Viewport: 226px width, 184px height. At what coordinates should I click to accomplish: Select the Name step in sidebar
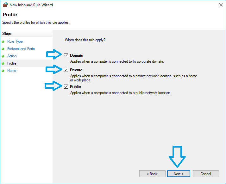pyautogui.click(x=12, y=71)
